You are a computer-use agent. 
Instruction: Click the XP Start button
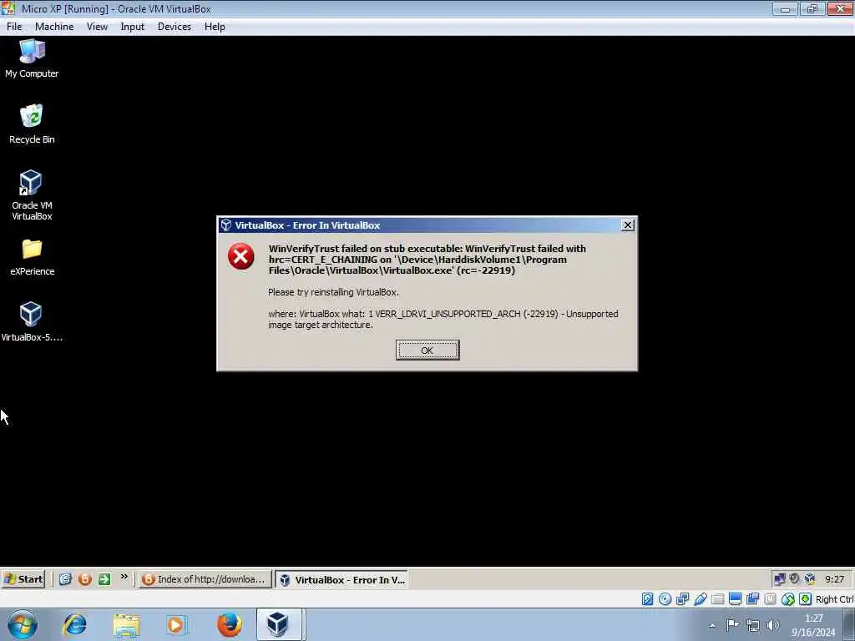click(23, 579)
